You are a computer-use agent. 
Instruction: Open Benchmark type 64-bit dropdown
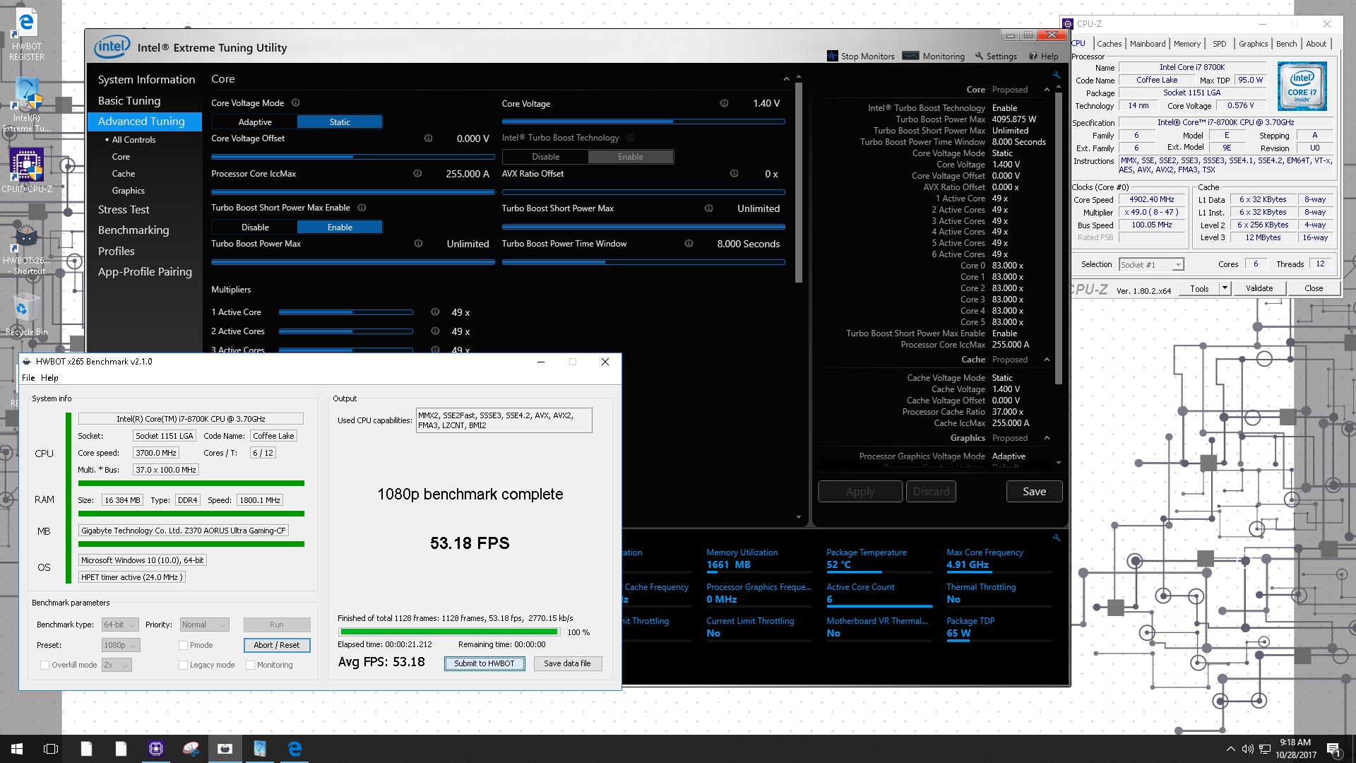[x=120, y=625]
